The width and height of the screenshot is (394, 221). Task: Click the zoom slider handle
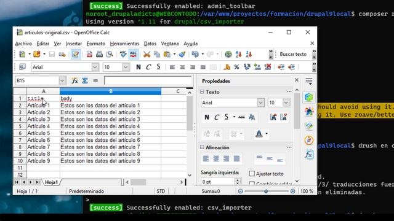click(x=266, y=191)
